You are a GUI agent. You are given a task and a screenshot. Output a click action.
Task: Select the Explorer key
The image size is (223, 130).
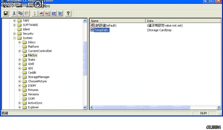33,107
